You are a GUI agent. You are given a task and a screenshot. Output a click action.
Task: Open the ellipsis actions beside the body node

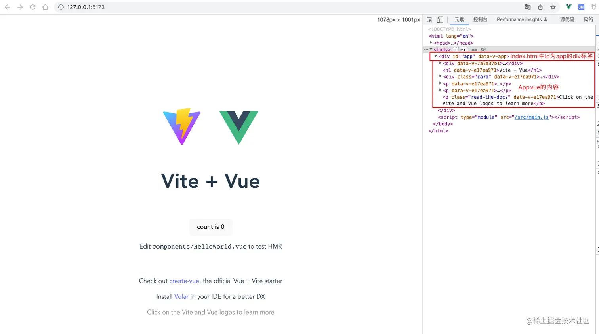point(426,50)
